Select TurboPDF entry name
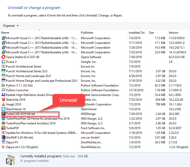The image size is (190, 167). (12, 128)
